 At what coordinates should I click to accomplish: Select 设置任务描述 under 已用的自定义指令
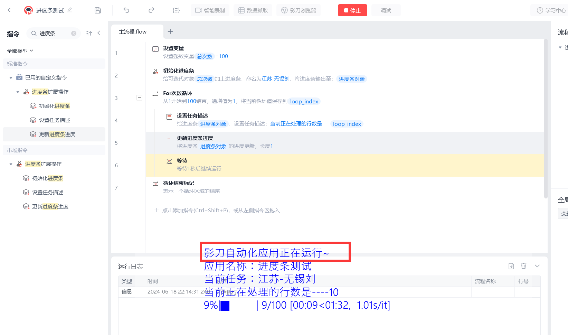tap(55, 120)
